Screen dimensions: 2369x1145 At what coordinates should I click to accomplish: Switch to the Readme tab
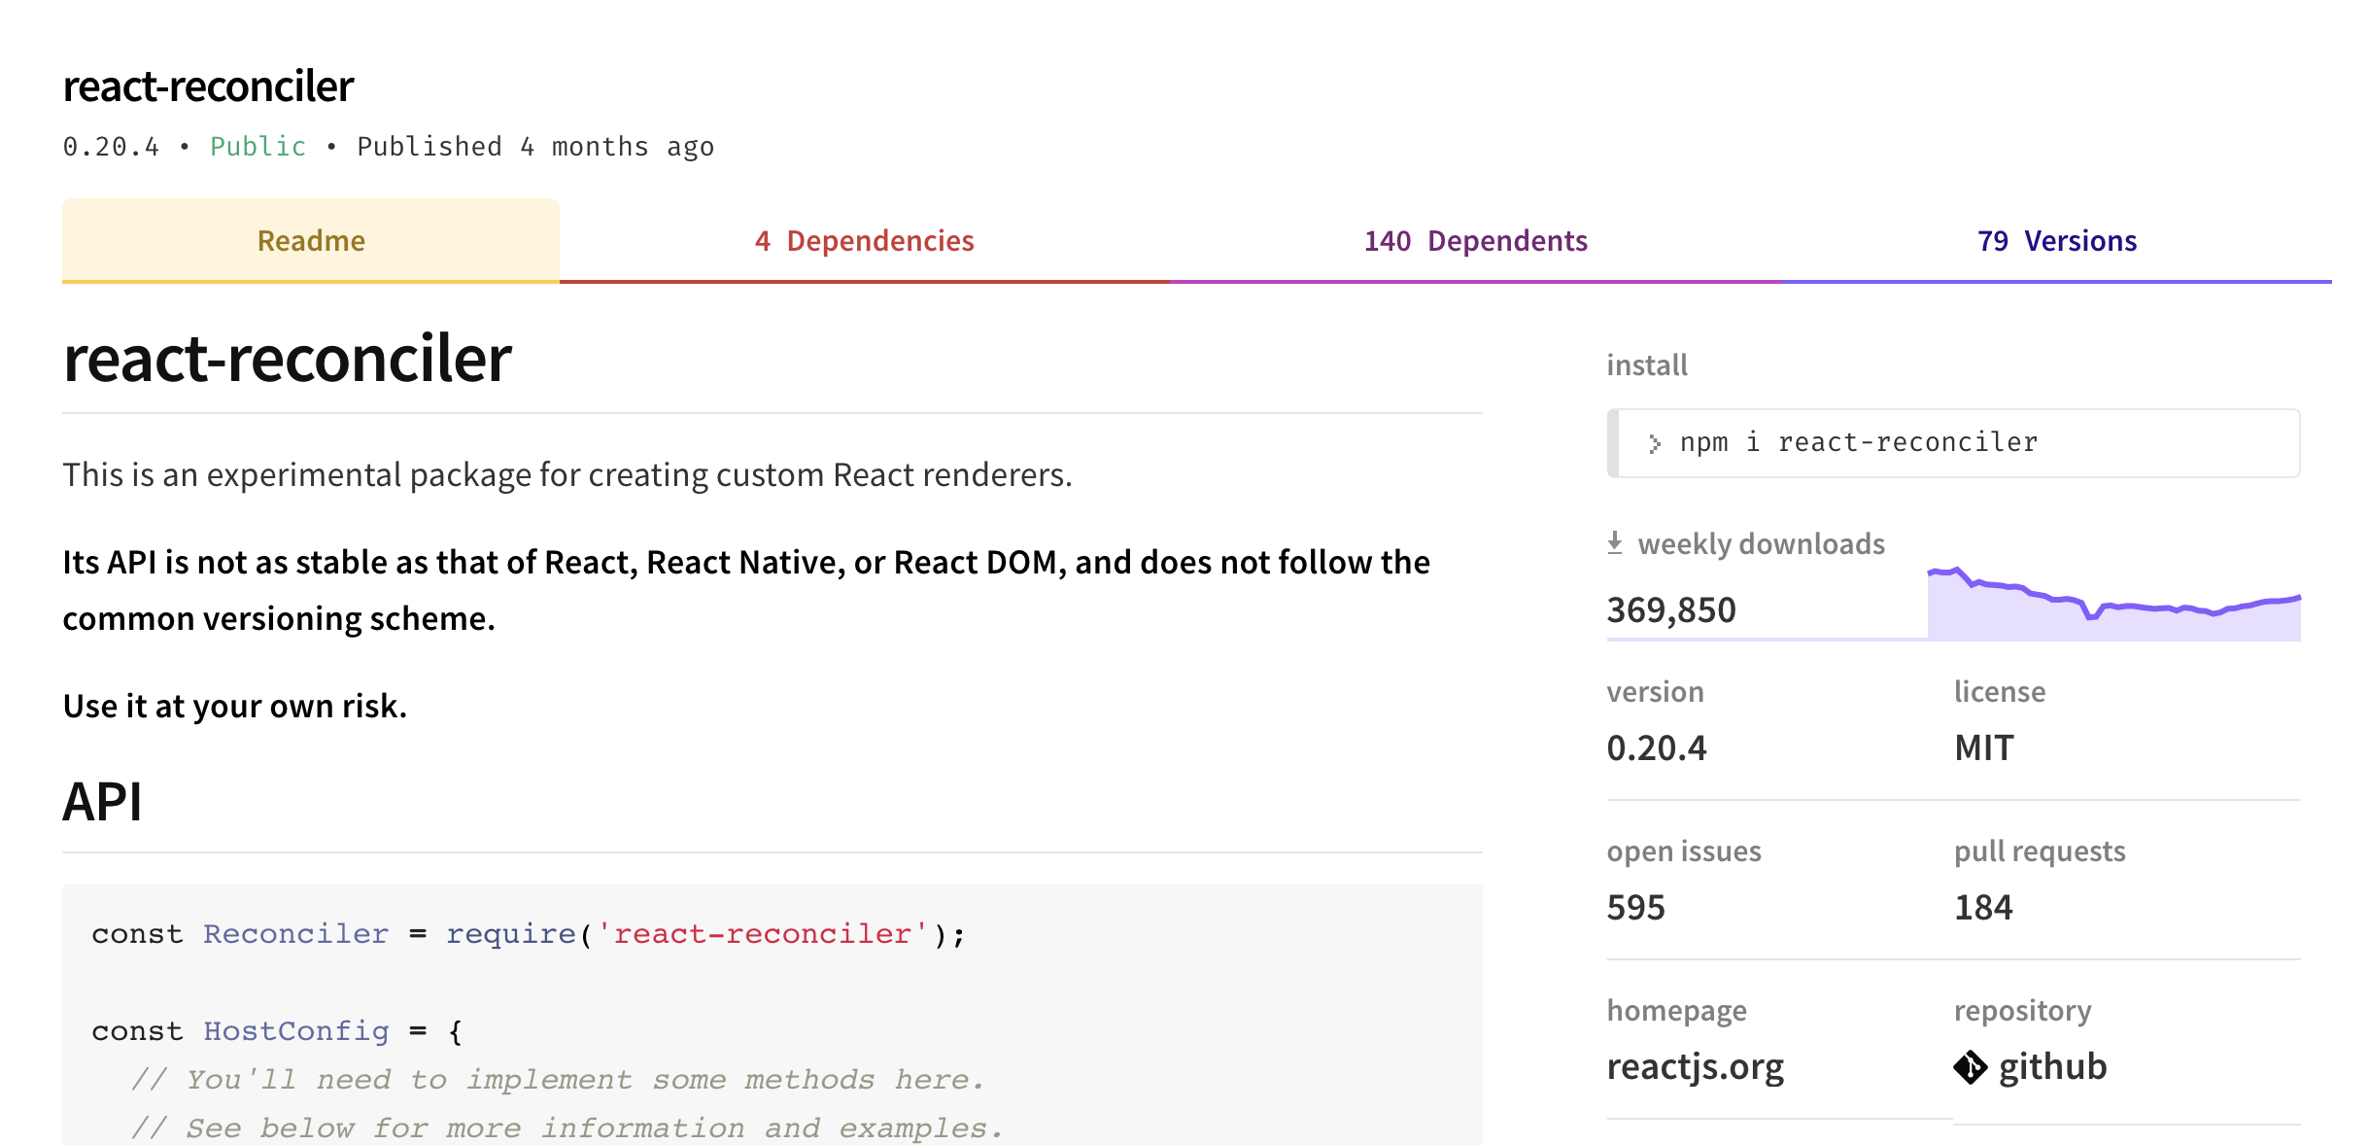311,241
